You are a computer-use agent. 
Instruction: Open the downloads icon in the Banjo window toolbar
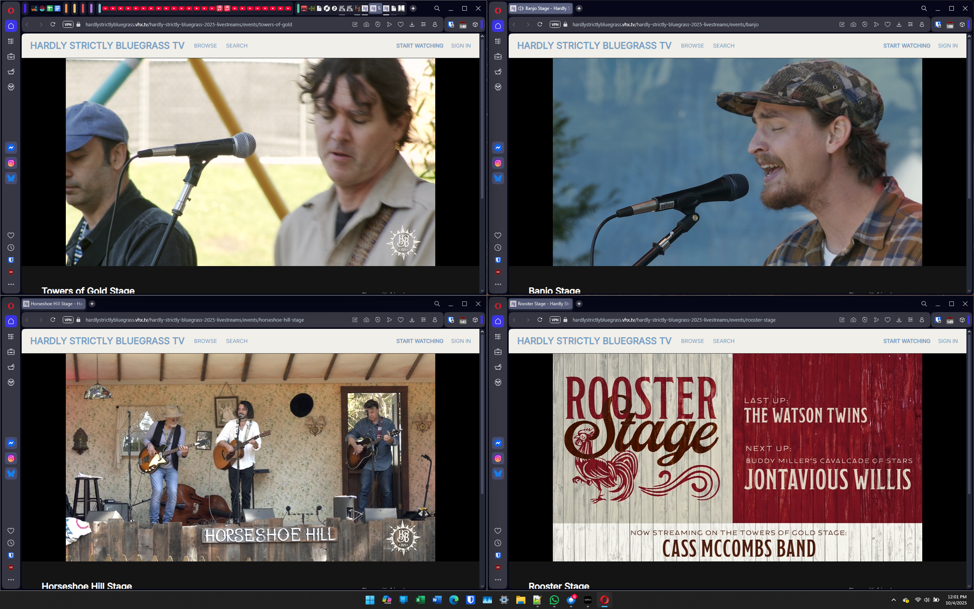coord(899,25)
